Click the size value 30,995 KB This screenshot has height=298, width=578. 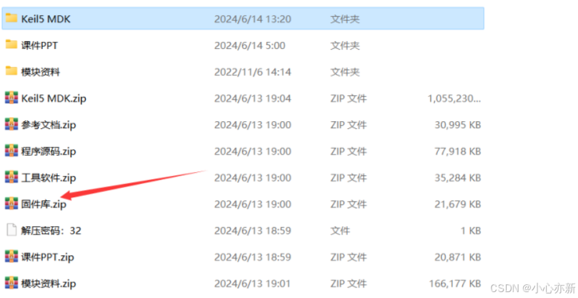(458, 125)
